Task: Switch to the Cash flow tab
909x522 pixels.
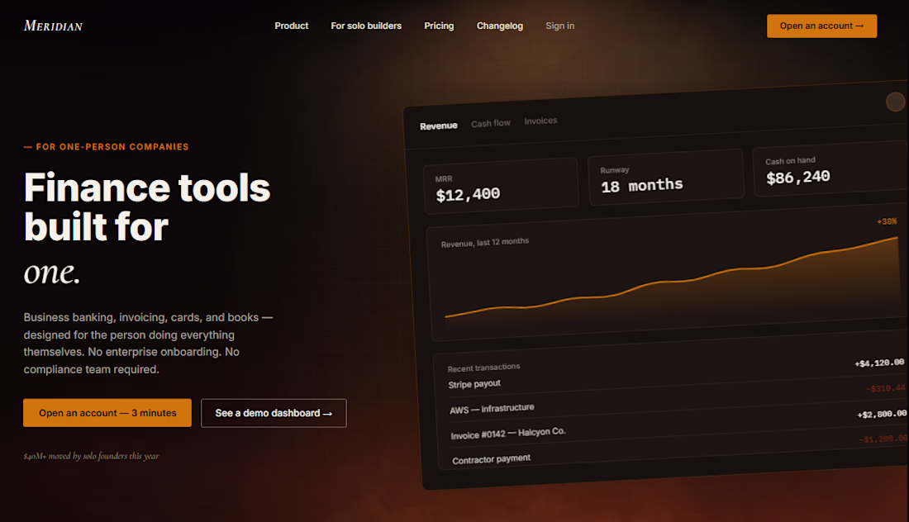Action: point(490,123)
